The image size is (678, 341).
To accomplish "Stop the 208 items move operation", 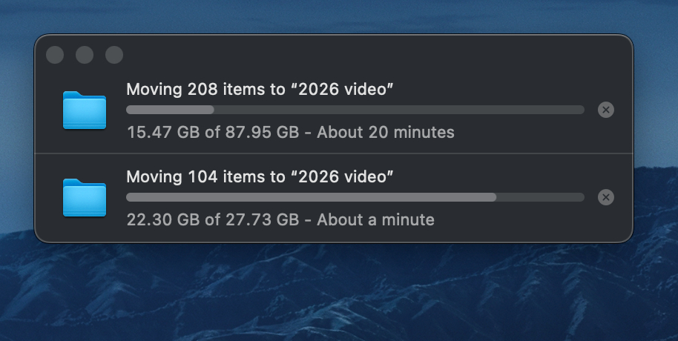I will coord(606,110).
